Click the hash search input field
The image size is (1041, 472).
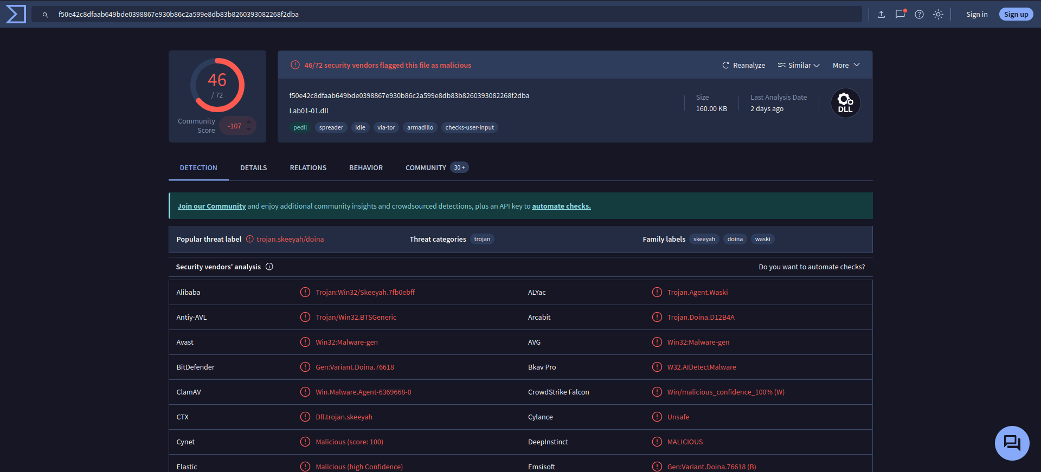pyautogui.click(x=446, y=15)
